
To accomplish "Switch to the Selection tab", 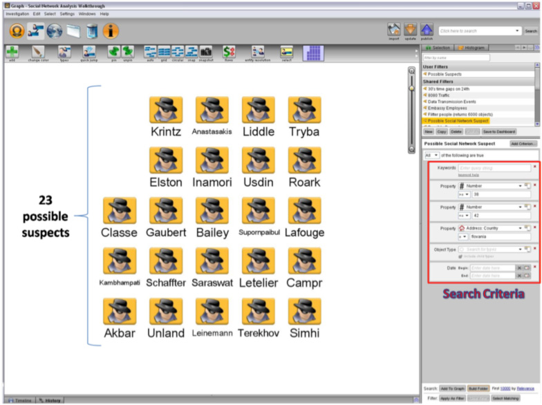I will [438, 48].
